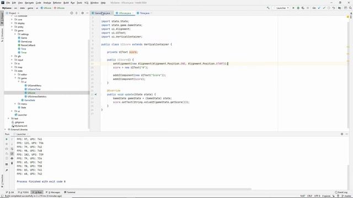Image resolution: width=353 pixels, height=198 pixels.
Task: Open the File menu
Action: [8, 3]
